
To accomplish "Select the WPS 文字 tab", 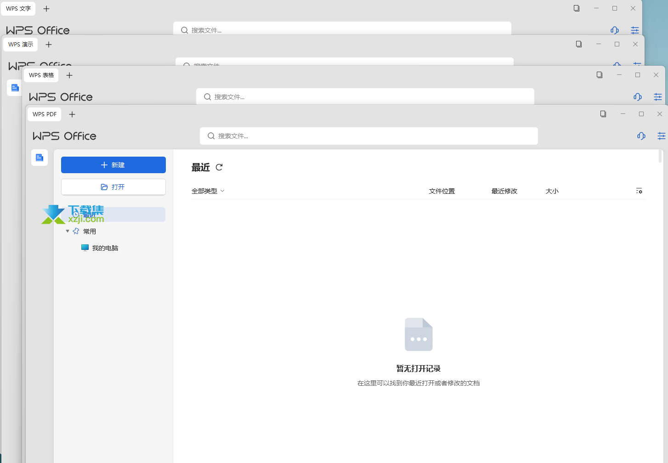I will (18, 9).
